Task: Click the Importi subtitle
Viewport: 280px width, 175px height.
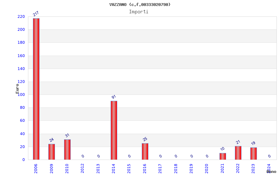Action: point(139,12)
